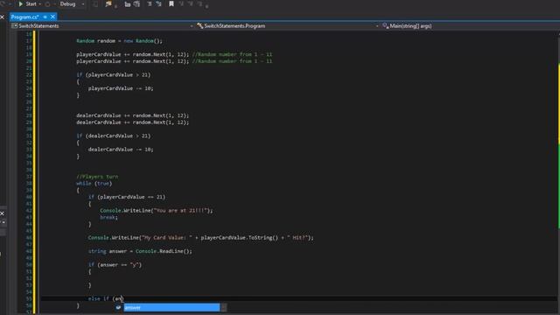Click the pin icon on the Program.cs tab
Screen dimensions: 560x315
(x=45, y=17)
